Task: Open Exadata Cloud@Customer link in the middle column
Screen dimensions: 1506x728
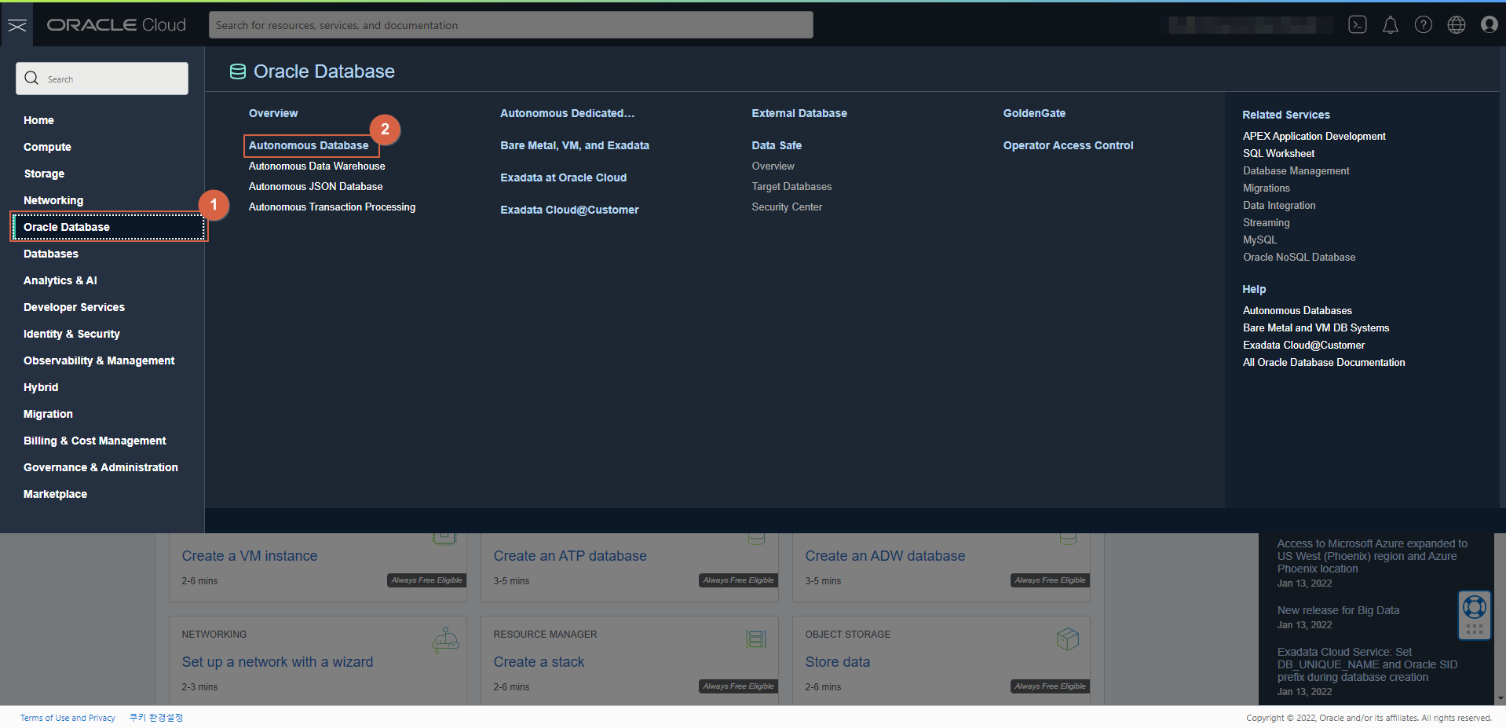Action: [569, 210]
